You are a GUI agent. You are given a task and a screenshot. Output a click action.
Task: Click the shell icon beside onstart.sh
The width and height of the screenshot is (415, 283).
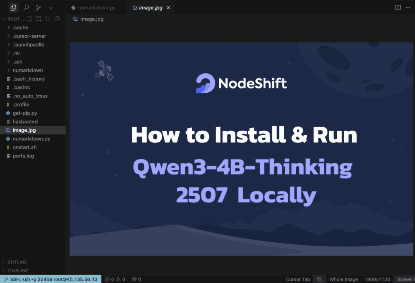8,147
